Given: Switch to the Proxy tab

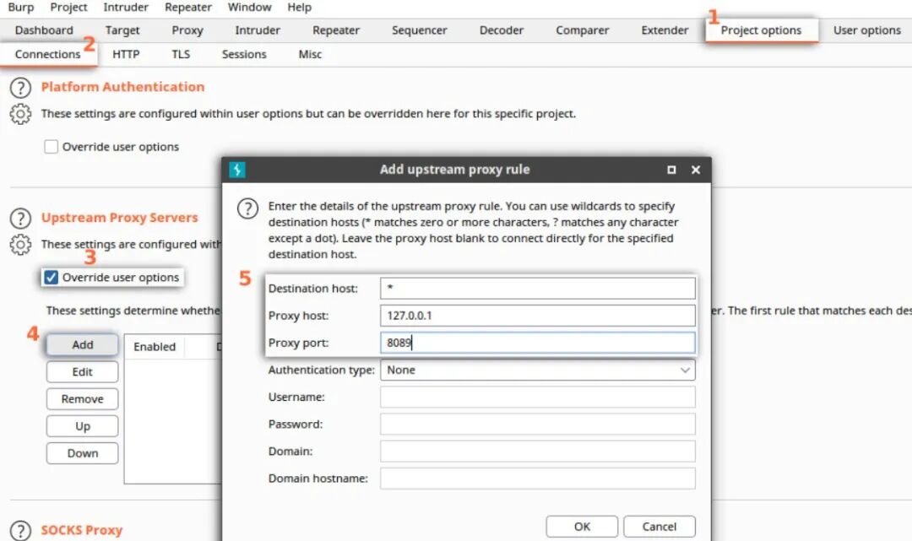Looking at the screenshot, I should (x=187, y=30).
